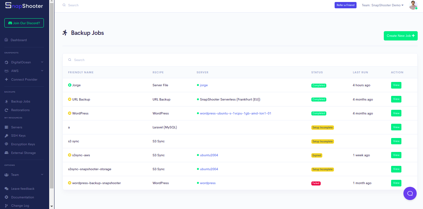Image resolution: width=423 pixels, height=209 pixels.
Task: Click the Documentation lifebuoy icon
Action: click(x=6, y=197)
